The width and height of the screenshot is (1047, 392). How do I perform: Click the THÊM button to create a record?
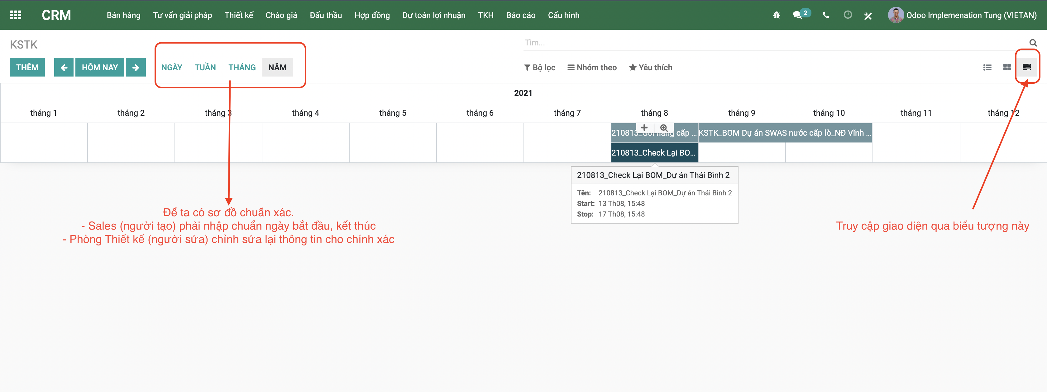point(27,67)
